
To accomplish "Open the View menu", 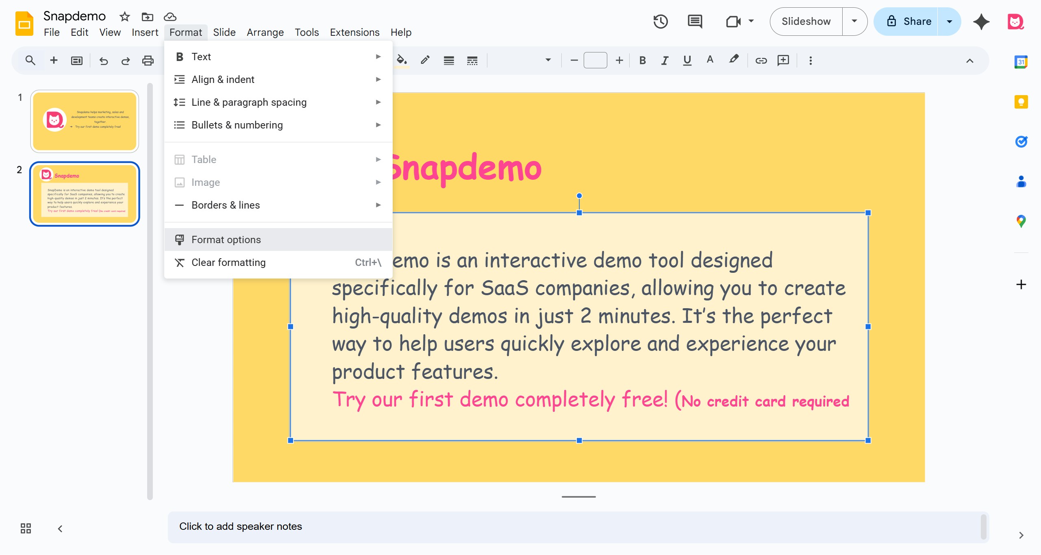I will coord(110,32).
